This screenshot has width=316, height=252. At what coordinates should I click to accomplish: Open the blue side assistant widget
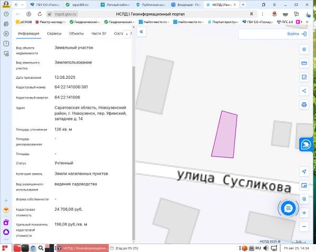306,144
